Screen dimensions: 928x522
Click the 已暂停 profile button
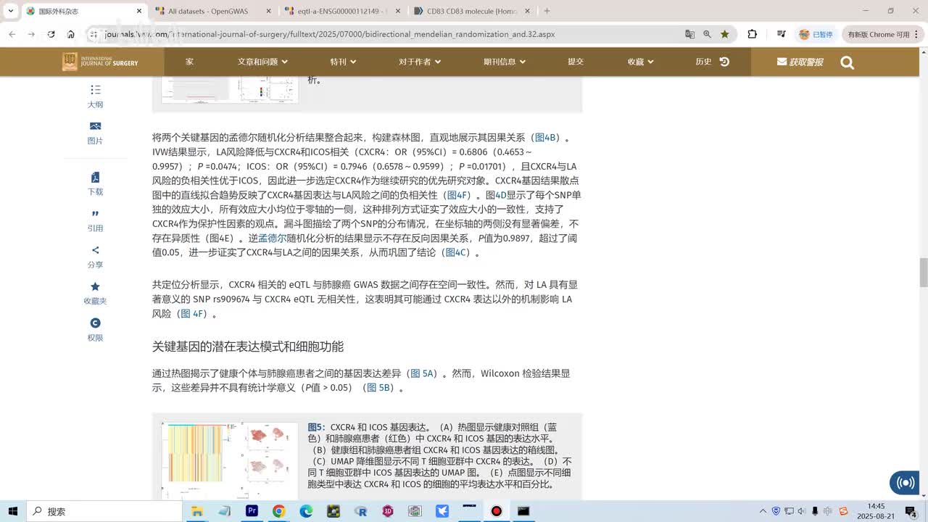coord(816,34)
